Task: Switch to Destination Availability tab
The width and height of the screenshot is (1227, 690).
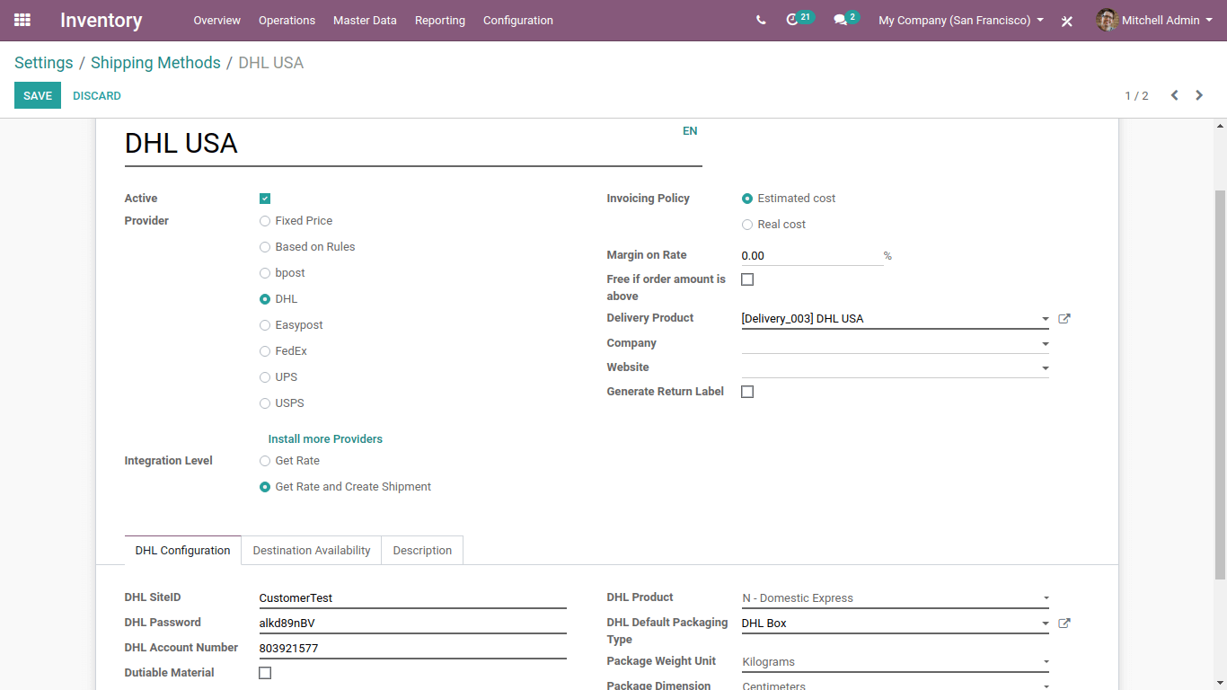Action: click(312, 551)
